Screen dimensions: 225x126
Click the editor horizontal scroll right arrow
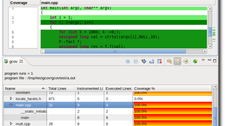[205, 51]
